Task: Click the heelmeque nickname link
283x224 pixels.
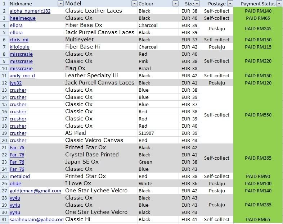Action: pos(22,18)
